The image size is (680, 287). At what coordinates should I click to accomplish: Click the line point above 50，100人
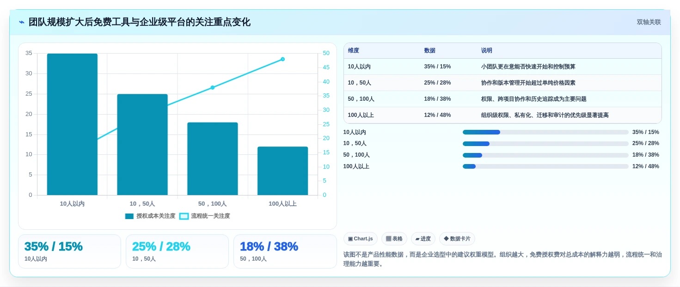pos(213,87)
